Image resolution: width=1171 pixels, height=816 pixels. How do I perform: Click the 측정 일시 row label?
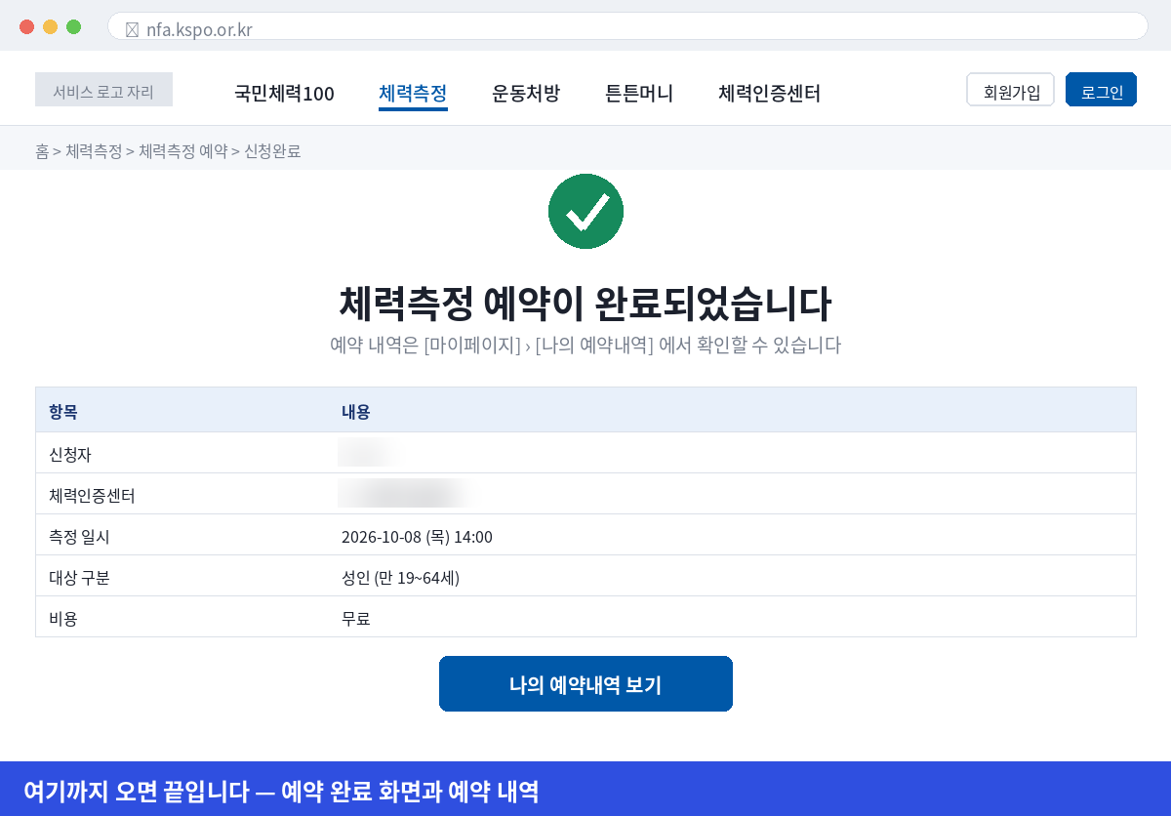[x=79, y=537]
